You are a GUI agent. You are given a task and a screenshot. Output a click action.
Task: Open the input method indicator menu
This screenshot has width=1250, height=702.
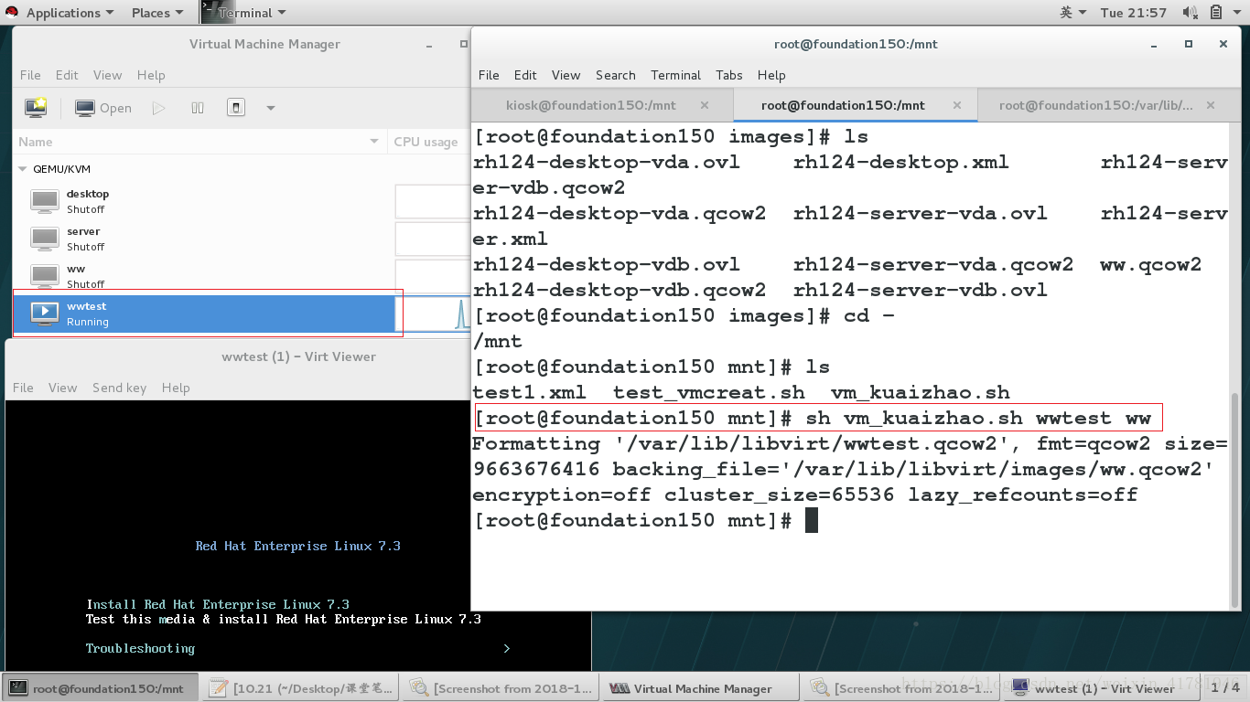click(1072, 13)
